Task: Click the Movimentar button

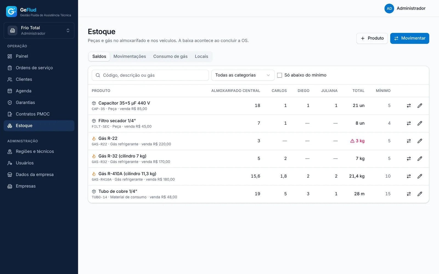Action: pos(410,38)
